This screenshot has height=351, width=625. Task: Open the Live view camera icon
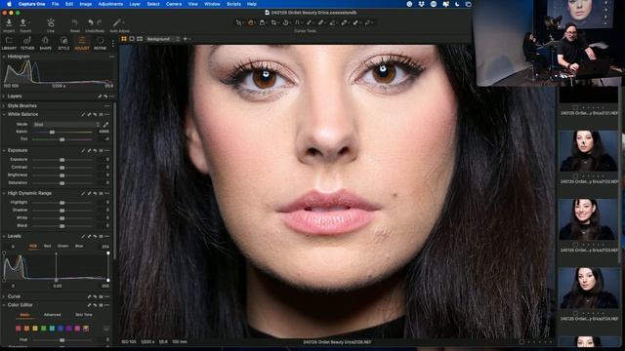click(51, 23)
